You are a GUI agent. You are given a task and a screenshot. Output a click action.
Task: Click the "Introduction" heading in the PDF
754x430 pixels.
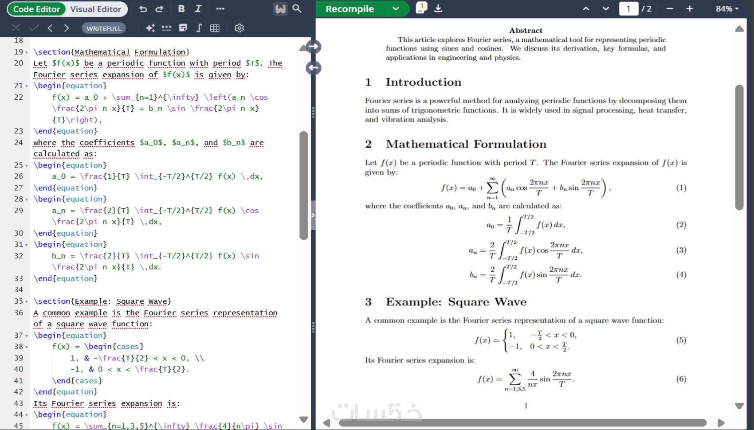click(424, 82)
